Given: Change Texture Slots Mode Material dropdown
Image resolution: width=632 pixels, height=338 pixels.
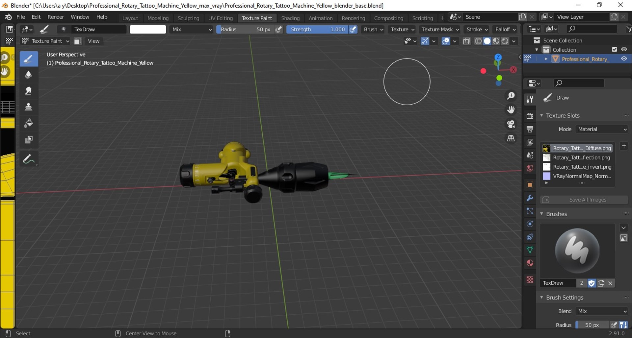Looking at the screenshot, I should pos(602,129).
